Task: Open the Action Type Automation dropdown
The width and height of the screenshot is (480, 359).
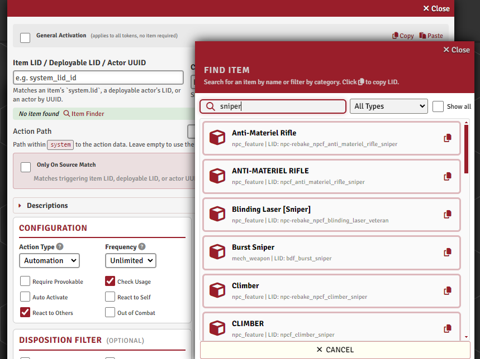Action: point(49,260)
